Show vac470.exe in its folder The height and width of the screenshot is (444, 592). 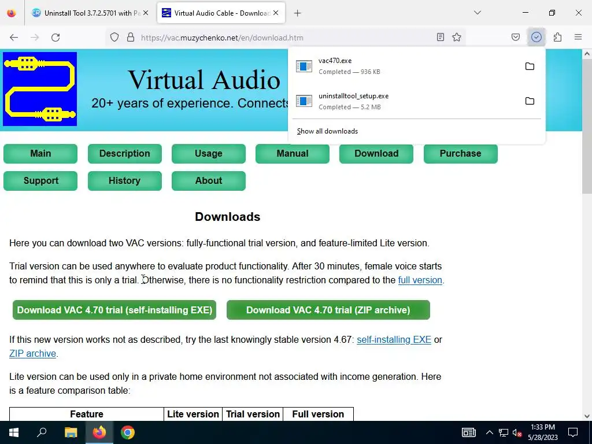pyautogui.click(x=530, y=66)
